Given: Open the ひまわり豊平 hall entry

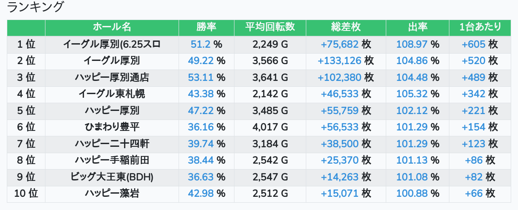Looking at the screenshot, I should point(112,127).
